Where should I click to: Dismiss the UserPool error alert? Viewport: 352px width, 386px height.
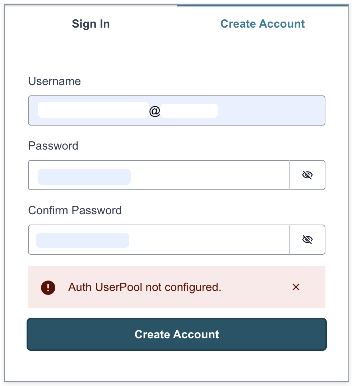point(296,287)
